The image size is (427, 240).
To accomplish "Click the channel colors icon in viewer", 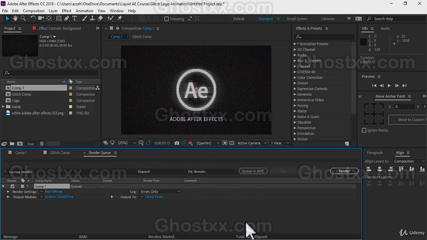I will pos(190,143).
